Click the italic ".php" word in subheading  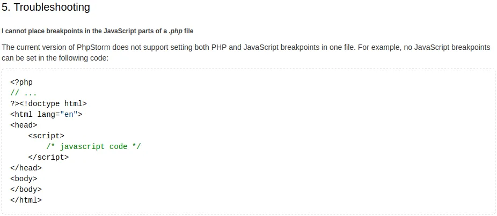pyautogui.click(x=174, y=31)
